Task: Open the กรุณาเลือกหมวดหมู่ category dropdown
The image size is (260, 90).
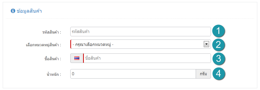Action: (141, 44)
